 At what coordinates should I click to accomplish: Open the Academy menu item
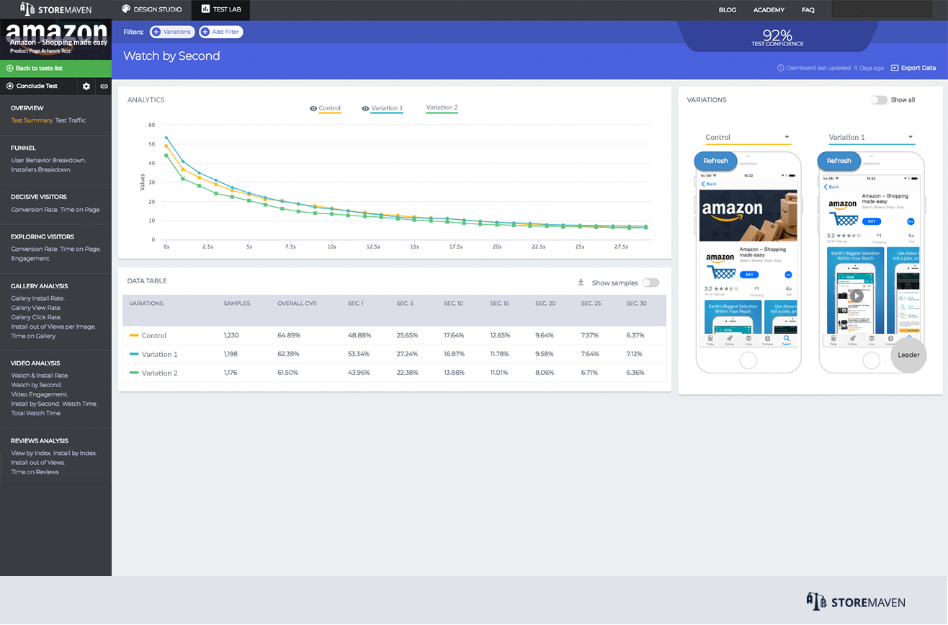(769, 10)
